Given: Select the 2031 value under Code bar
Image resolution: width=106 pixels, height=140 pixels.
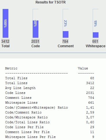Looking at the screenshot, I should 36,41.
